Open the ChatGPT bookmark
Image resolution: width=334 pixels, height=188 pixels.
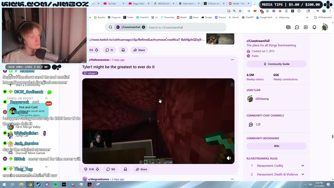pos(247,17)
